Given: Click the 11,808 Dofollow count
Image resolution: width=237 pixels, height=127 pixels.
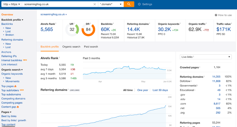Looking at the screenshot, I should pyautogui.click(x=216, y=81).
